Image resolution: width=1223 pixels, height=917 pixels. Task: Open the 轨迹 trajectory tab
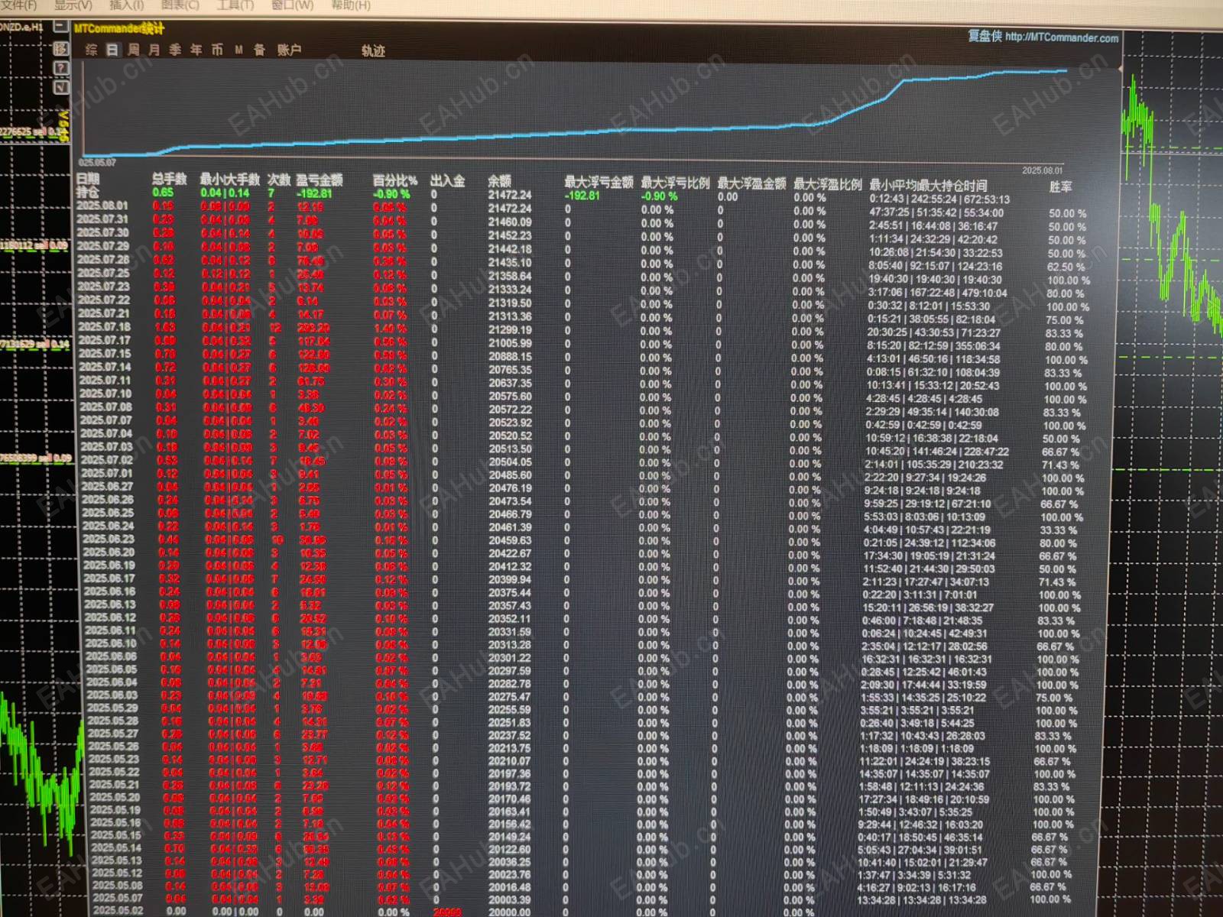(373, 51)
